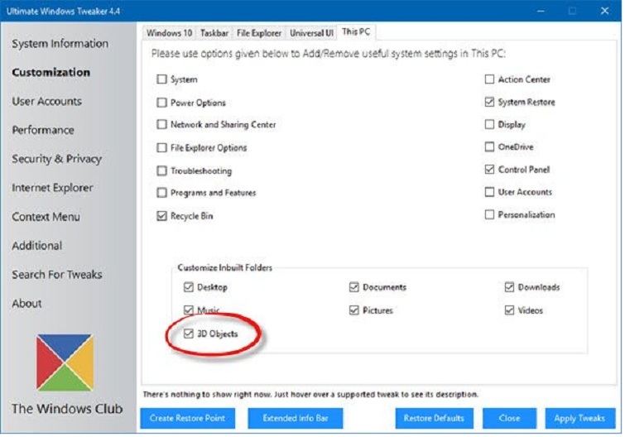This screenshot has height=437, width=625.
Task: Go to the Additional section
Action: click(37, 246)
